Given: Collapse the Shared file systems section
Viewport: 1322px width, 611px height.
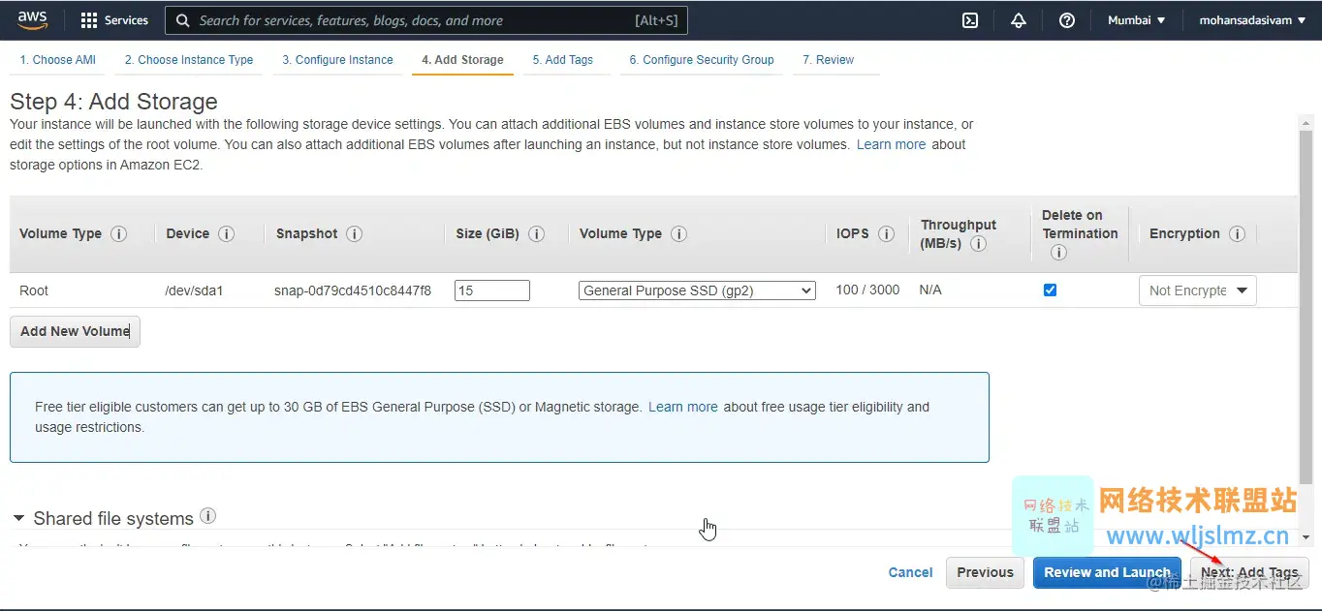Looking at the screenshot, I should pos(18,519).
